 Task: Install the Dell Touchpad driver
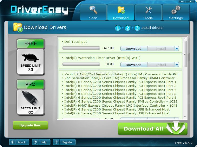161,49
